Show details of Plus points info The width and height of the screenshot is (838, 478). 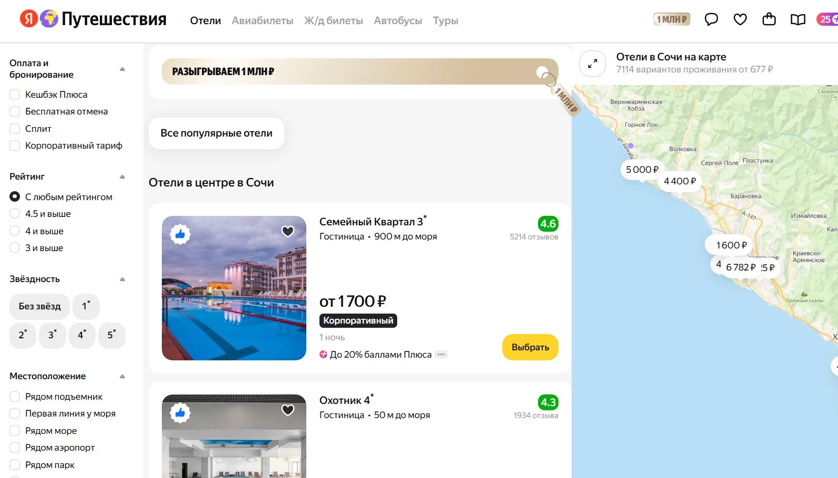pyautogui.click(x=441, y=355)
